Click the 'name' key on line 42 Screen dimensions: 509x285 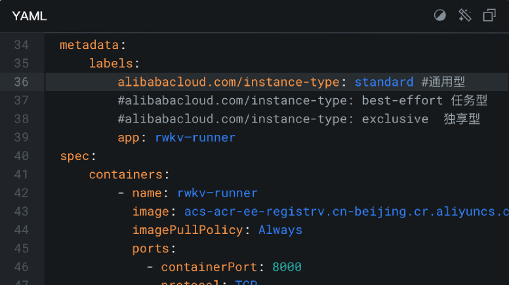[x=147, y=193]
